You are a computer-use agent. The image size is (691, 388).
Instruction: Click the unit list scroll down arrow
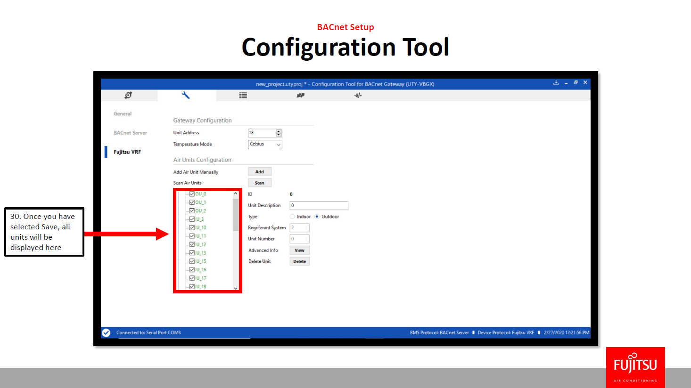[x=236, y=288]
